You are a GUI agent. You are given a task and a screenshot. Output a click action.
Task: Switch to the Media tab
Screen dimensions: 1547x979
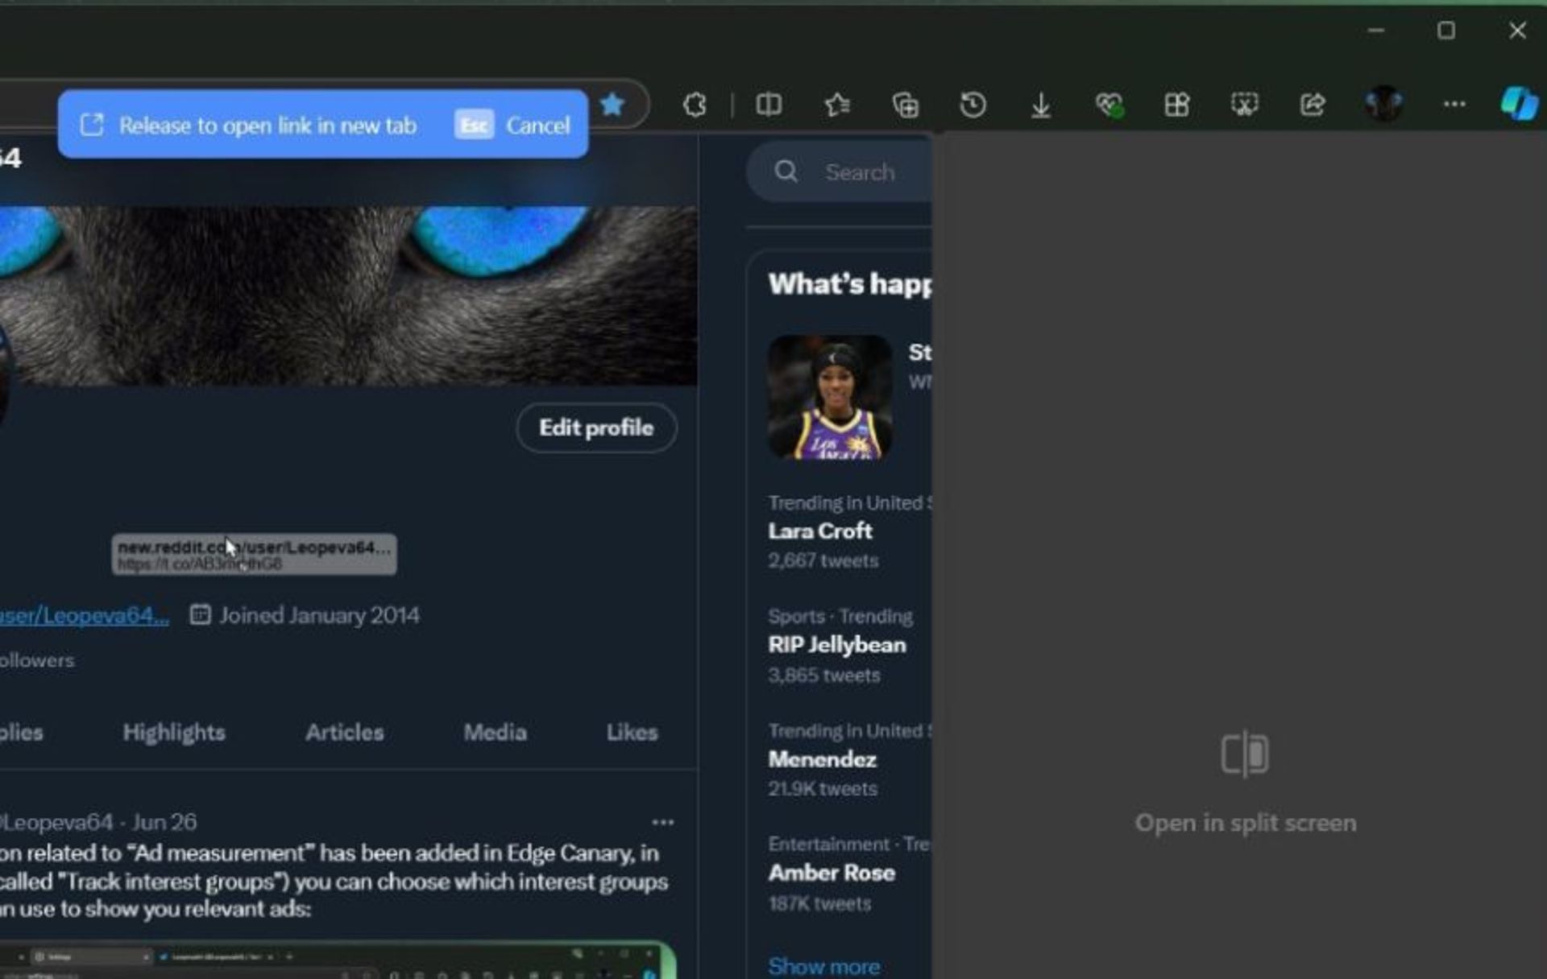point(495,732)
